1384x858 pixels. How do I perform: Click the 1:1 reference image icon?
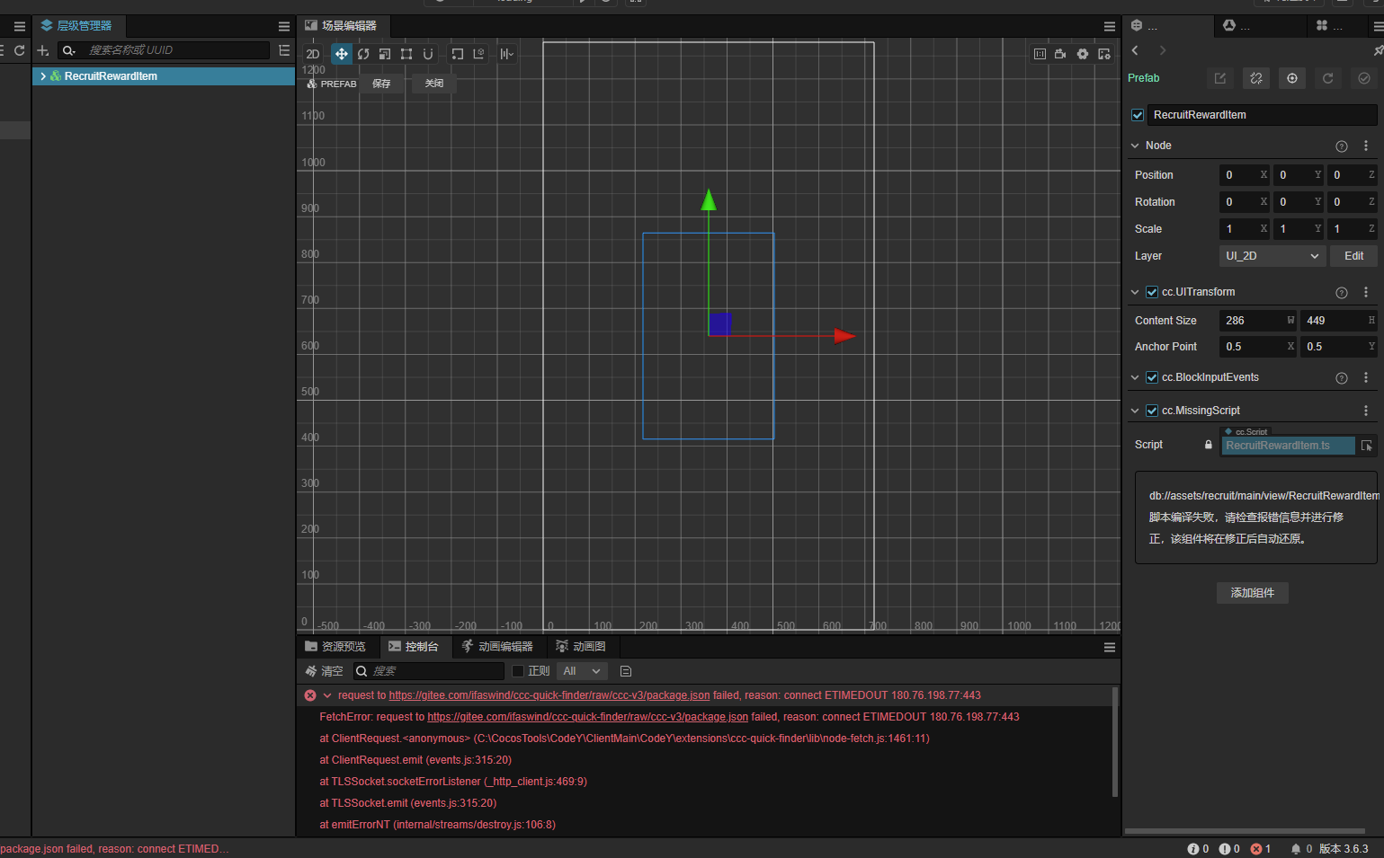tap(1040, 54)
